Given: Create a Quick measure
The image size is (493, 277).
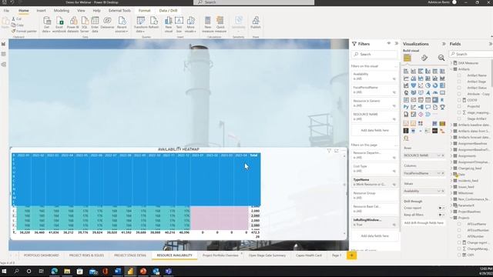Looking at the screenshot, I should pyautogui.click(x=220, y=24).
